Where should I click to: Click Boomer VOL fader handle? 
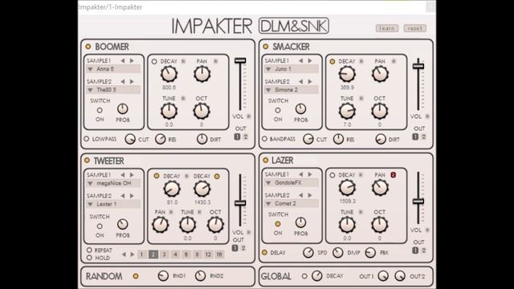point(240,61)
